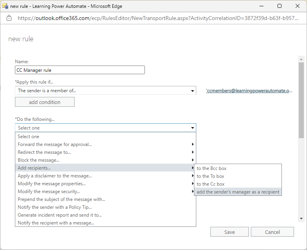Choose Apply a disclaimer to the message
The height and width of the screenshot is (250, 307).
pyautogui.click(x=55, y=176)
